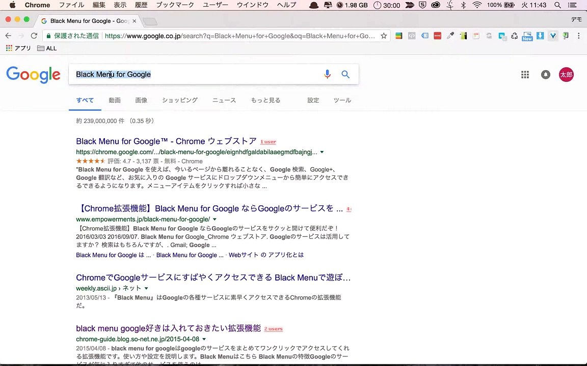Open the ヘルプ menu
587x366 pixels.
coord(286,5)
